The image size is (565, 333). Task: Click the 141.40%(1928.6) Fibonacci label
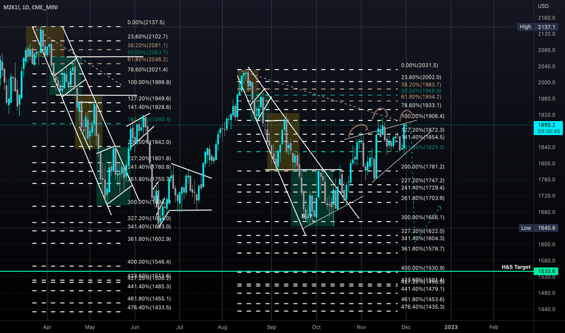[149, 107]
